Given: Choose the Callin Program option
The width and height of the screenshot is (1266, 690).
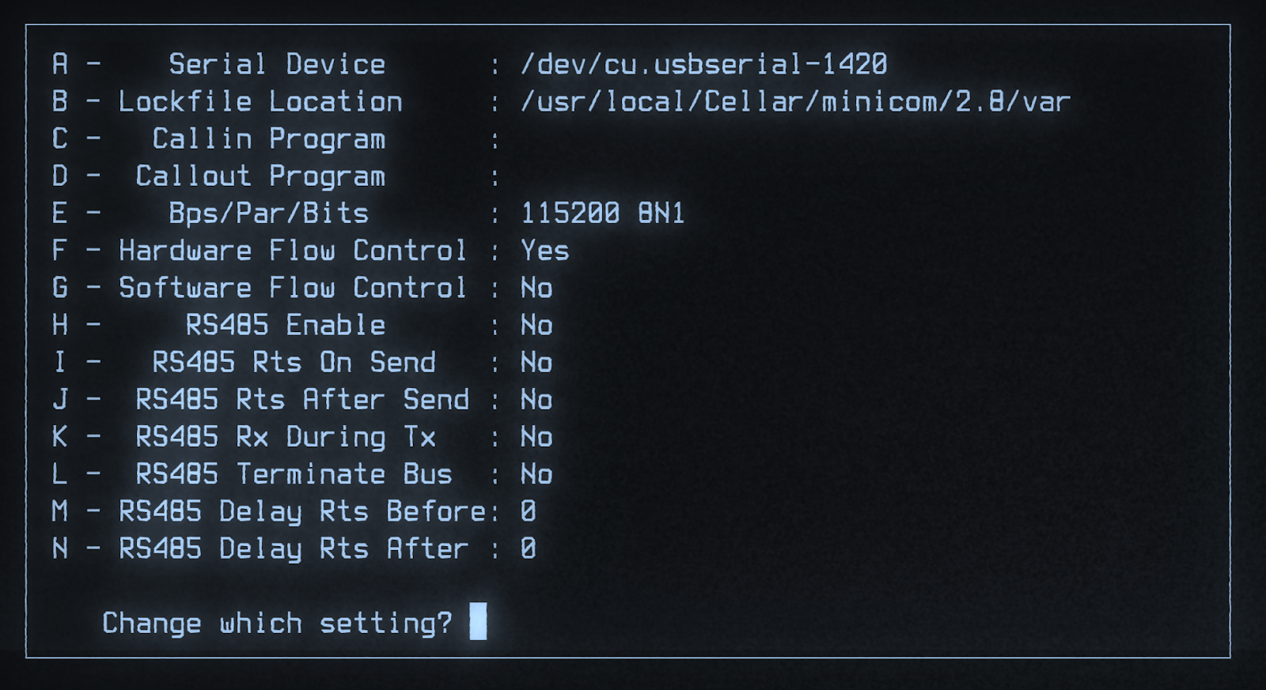Looking at the screenshot, I should (x=269, y=139).
